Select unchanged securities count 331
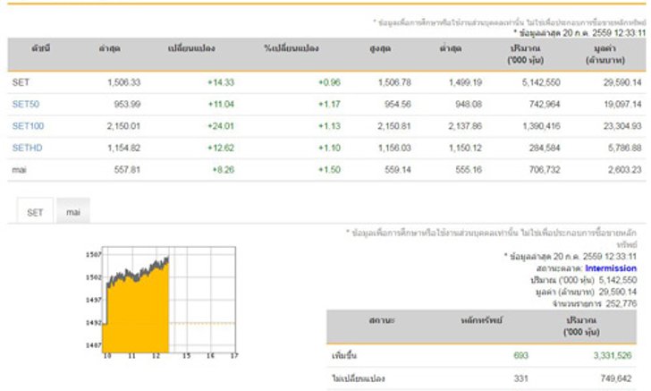The width and height of the screenshot is (651, 391). click(520, 378)
